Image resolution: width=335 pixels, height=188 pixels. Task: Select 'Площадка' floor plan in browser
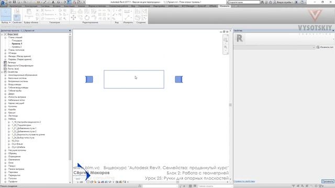tap(17, 41)
